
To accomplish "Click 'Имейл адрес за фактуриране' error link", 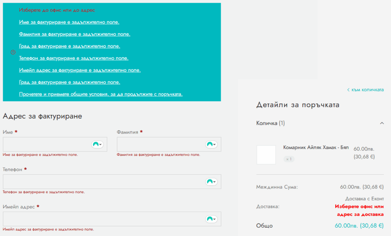I will [80, 70].
